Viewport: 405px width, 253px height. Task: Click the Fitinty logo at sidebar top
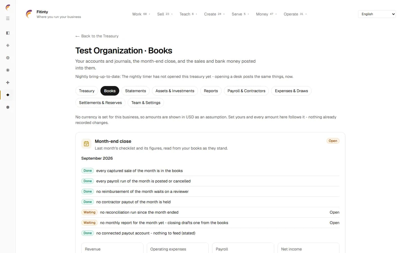coord(8,8)
